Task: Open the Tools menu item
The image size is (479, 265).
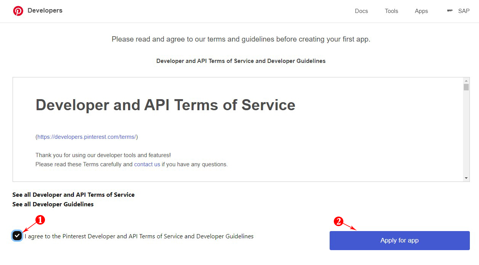Action: 391,11
